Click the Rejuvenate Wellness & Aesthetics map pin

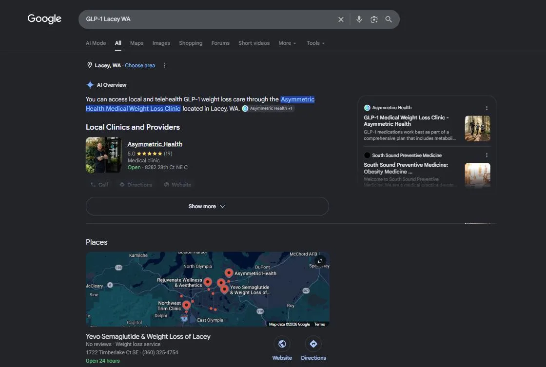tap(208, 282)
